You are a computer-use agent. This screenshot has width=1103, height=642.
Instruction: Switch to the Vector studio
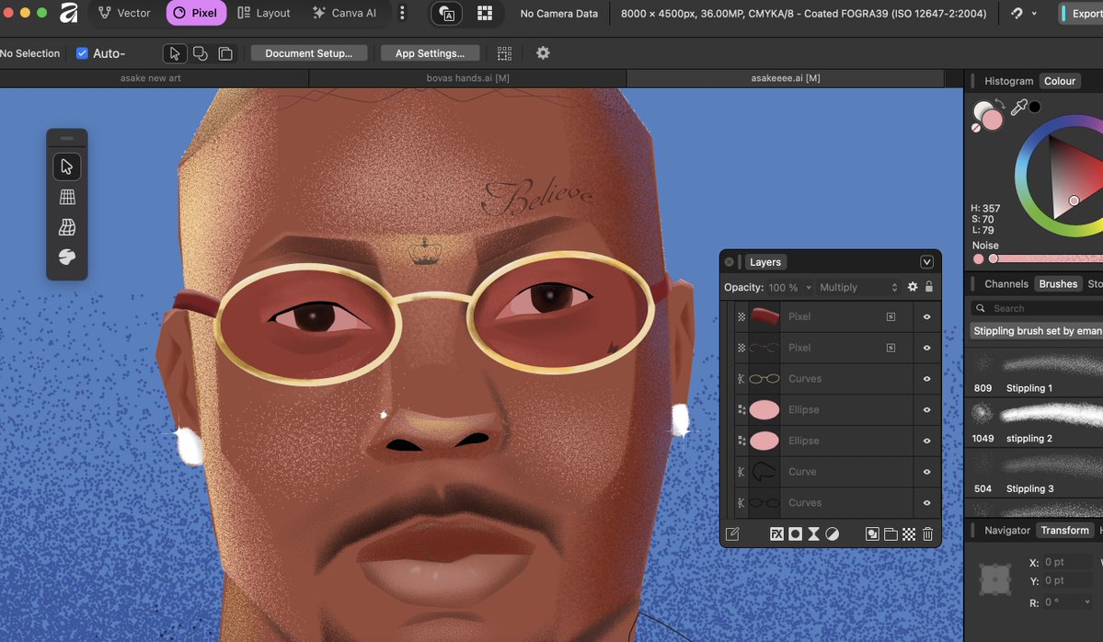(x=124, y=13)
